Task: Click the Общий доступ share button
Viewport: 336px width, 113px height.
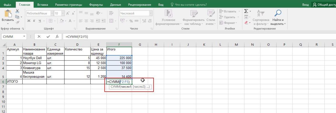Action: click(x=324, y=5)
